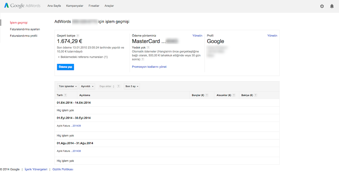Screen dimensions: 339x186
Task: Click the Google AdWords logo
Action: coord(22,6)
